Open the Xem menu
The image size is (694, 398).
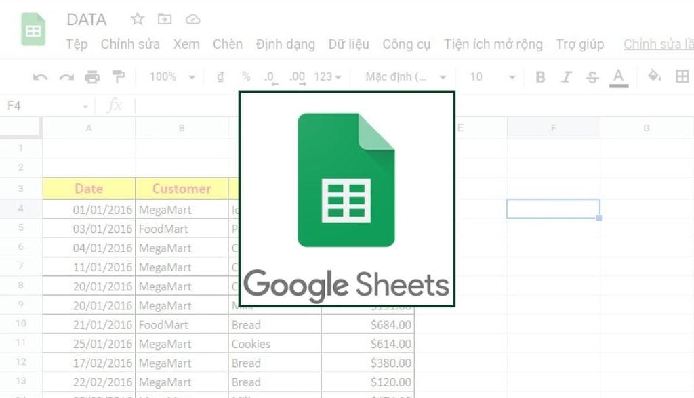(186, 44)
